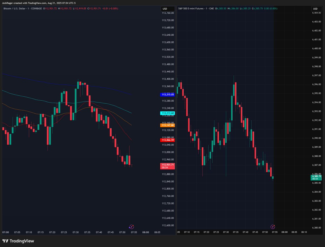Click the 113,000.00 price axis label
The height and width of the screenshot is (247, 325).
tap(168, 152)
